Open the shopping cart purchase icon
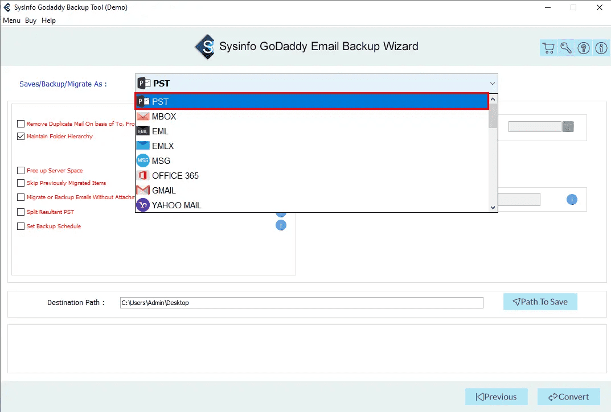Viewport: 611px width, 412px height. tap(548, 48)
